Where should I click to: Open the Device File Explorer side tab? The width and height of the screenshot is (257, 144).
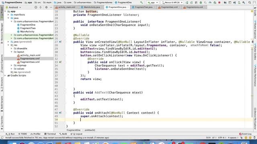pyautogui.click(x=255, y=119)
